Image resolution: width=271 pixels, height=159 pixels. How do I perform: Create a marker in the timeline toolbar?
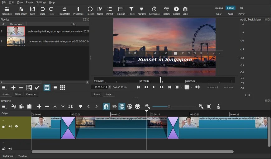80,106
